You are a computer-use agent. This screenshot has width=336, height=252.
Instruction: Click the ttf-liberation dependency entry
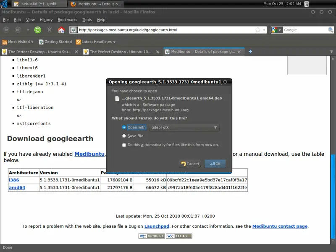tap(35, 108)
